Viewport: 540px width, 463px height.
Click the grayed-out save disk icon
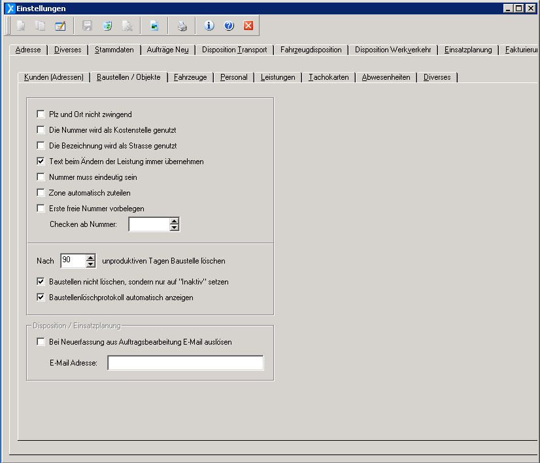87,26
